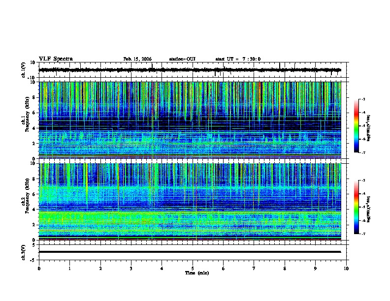Click time-axis tick label "9"
The width and height of the screenshot is (390, 301).
click(315, 269)
